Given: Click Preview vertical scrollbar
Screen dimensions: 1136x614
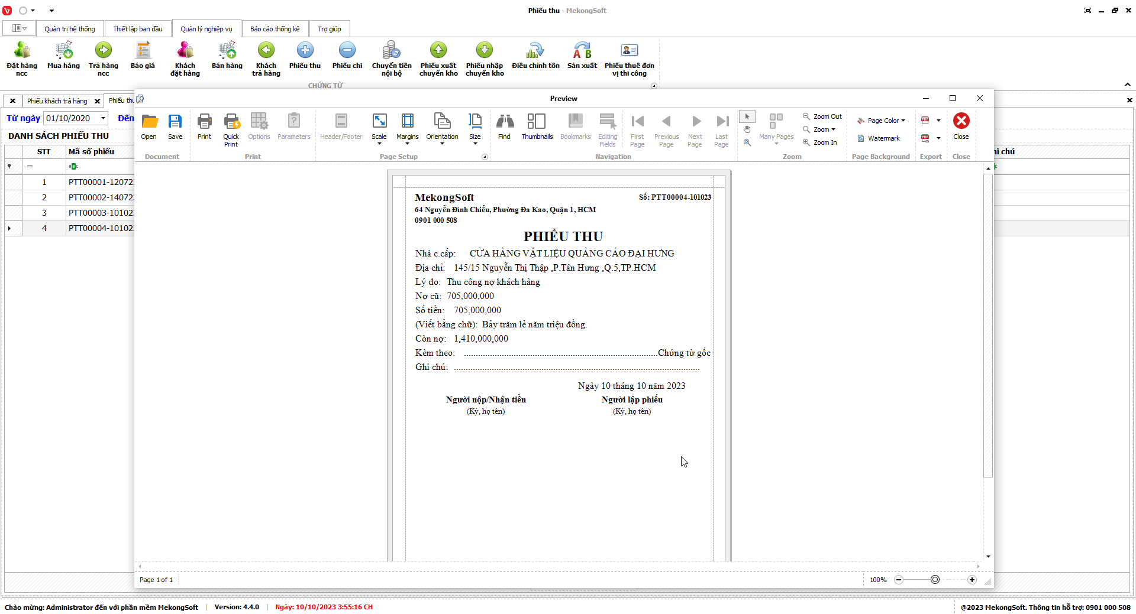Looking at the screenshot, I should [988, 325].
